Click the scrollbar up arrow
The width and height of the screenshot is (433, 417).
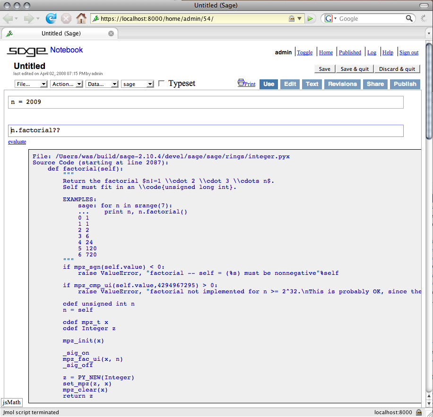click(x=429, y=396)
